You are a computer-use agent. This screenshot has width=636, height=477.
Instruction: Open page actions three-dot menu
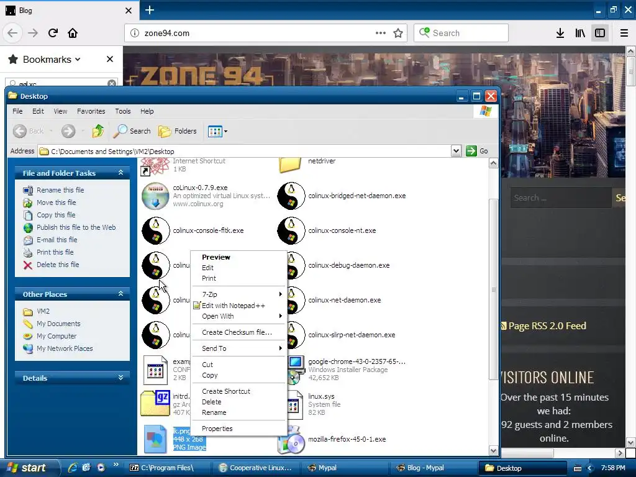point(381,33)
